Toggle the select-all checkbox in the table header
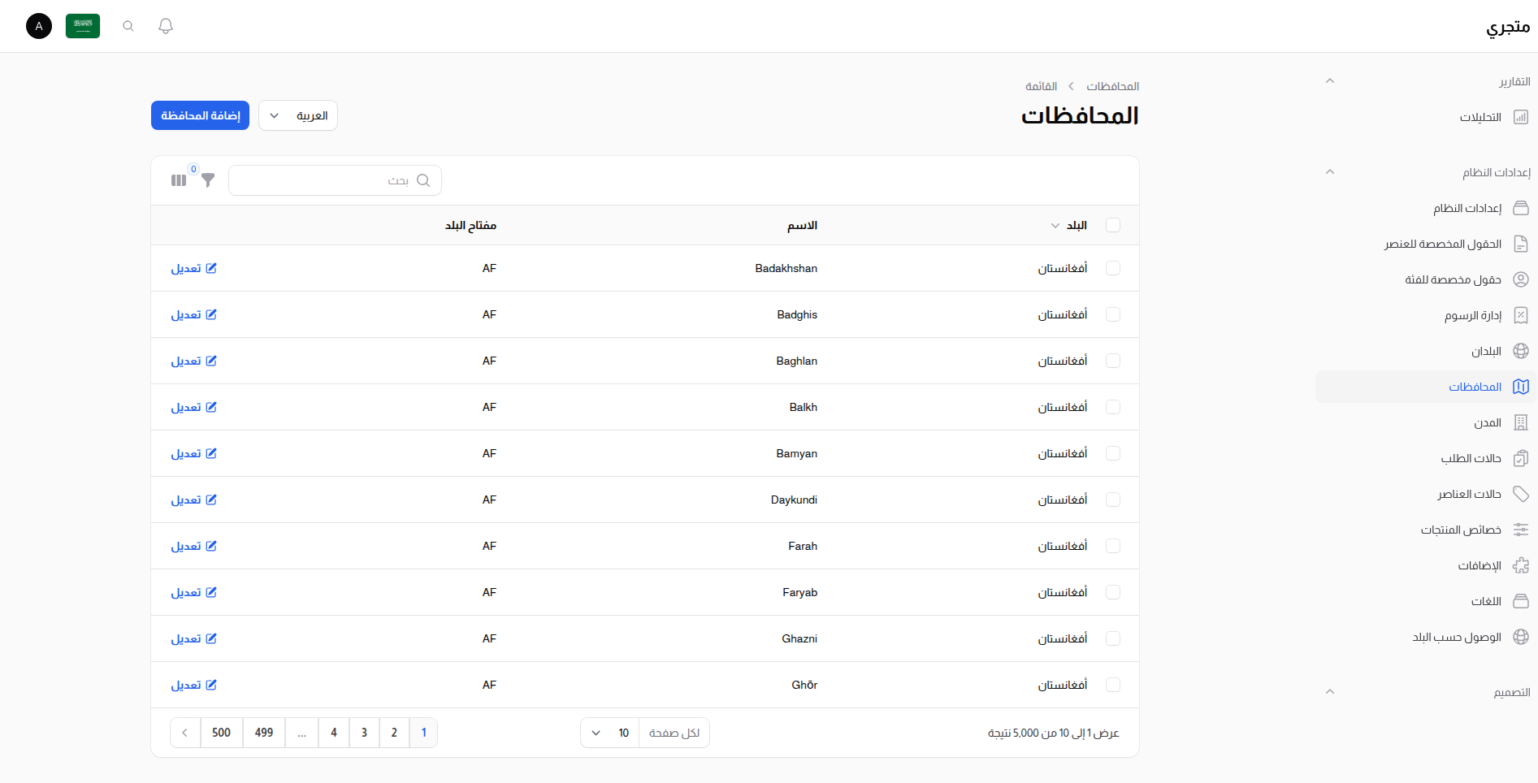Image resolution: width=1538 pixels, height=783 pixels. click(x=1113, y=225)
